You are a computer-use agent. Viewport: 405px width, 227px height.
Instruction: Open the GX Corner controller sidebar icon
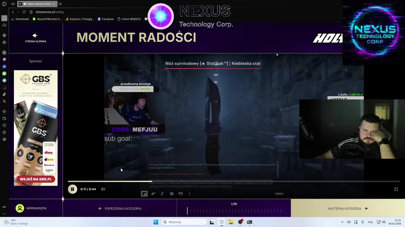pos(4,25)
